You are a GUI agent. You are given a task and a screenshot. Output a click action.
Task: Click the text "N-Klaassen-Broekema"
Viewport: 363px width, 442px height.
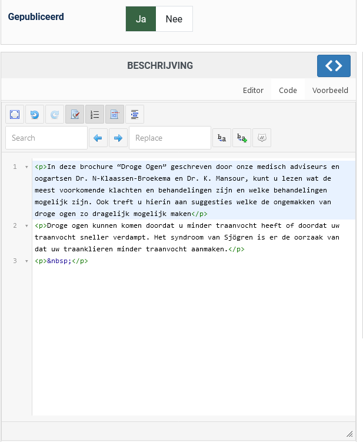tap(131, 179)
